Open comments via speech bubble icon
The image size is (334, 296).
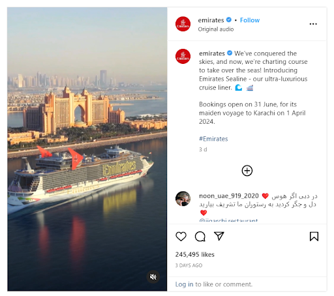click(200, 237)
